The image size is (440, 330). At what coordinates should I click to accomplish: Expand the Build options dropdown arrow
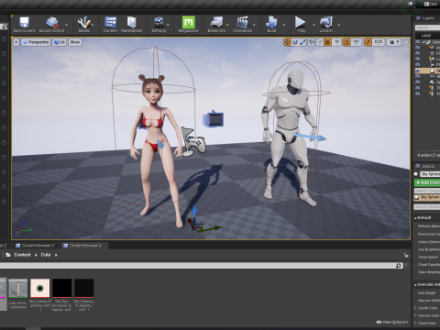tap(284, 25)
